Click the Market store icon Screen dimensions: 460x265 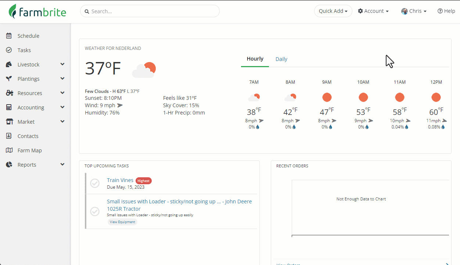10,121
